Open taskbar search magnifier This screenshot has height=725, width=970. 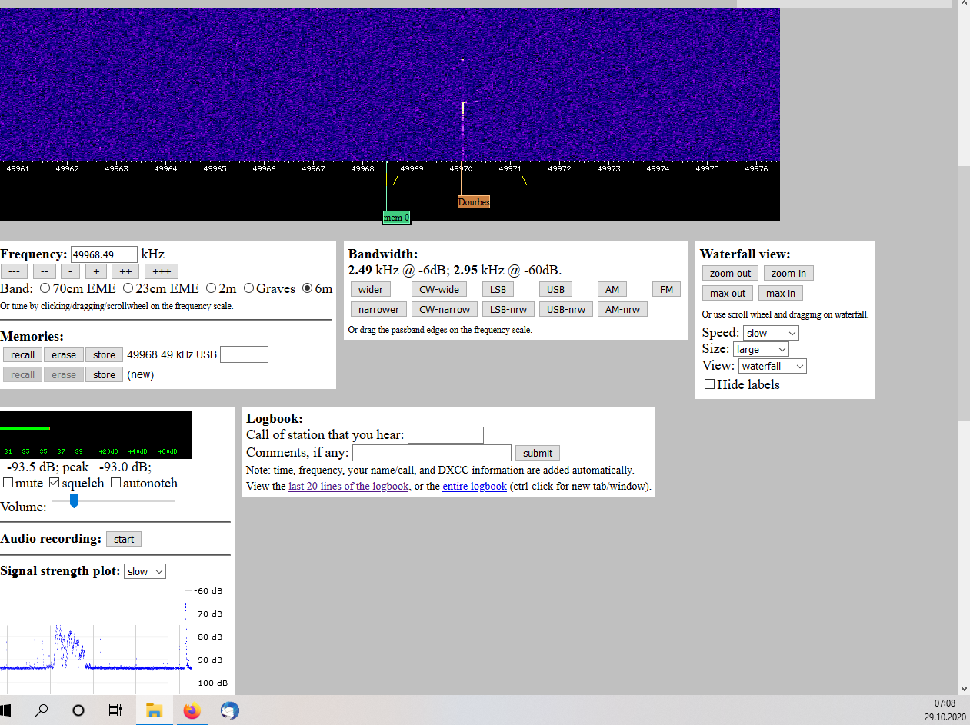pos(42,710)
